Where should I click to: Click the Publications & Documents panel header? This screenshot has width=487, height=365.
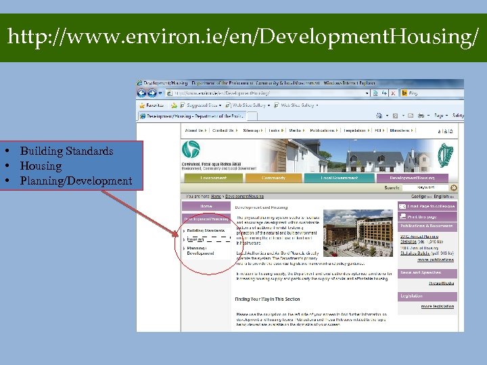[x=427, y=226]
